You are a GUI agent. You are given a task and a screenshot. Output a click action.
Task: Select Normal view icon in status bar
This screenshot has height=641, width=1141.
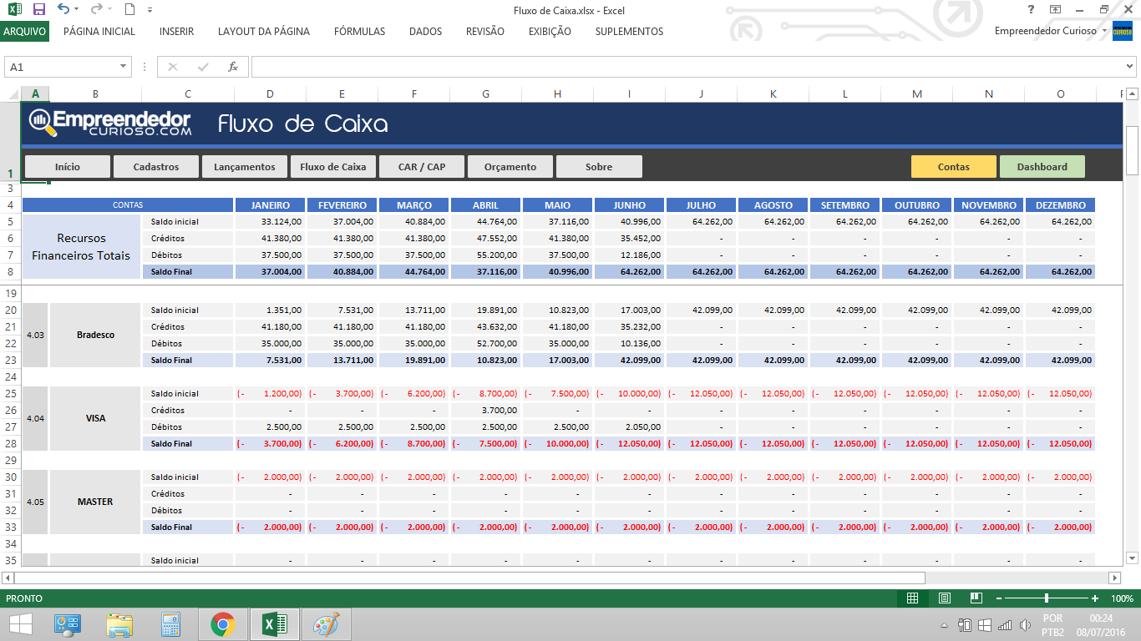pos(912,598)
